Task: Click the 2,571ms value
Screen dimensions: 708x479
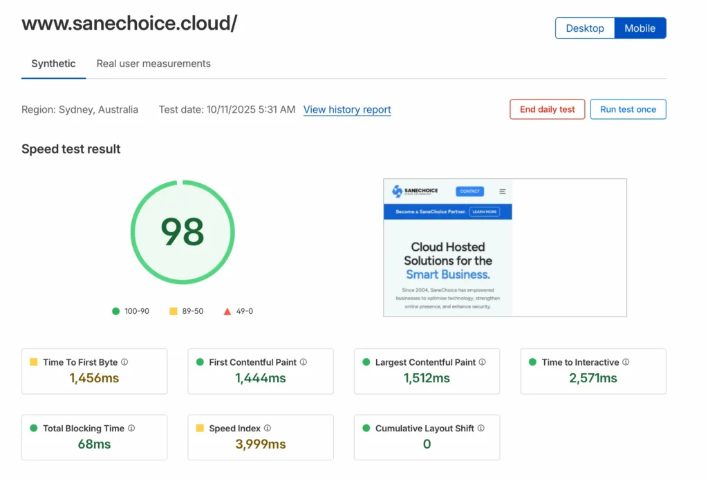Action: click(x=593, y=378)
